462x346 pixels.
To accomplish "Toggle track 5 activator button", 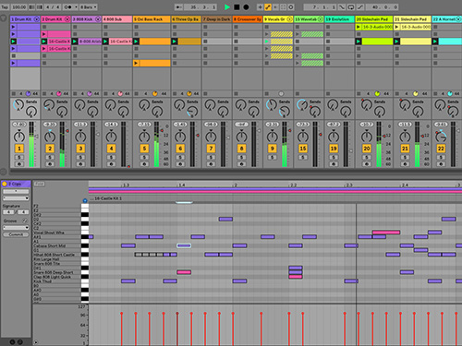I will [x=144, y=149].
